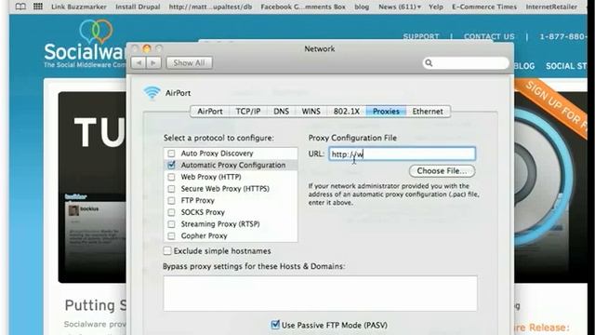Image resolution: width=595 pixels, height=335 pixels.
Task: Select the Proxies tab
Action: click(386, 112)
